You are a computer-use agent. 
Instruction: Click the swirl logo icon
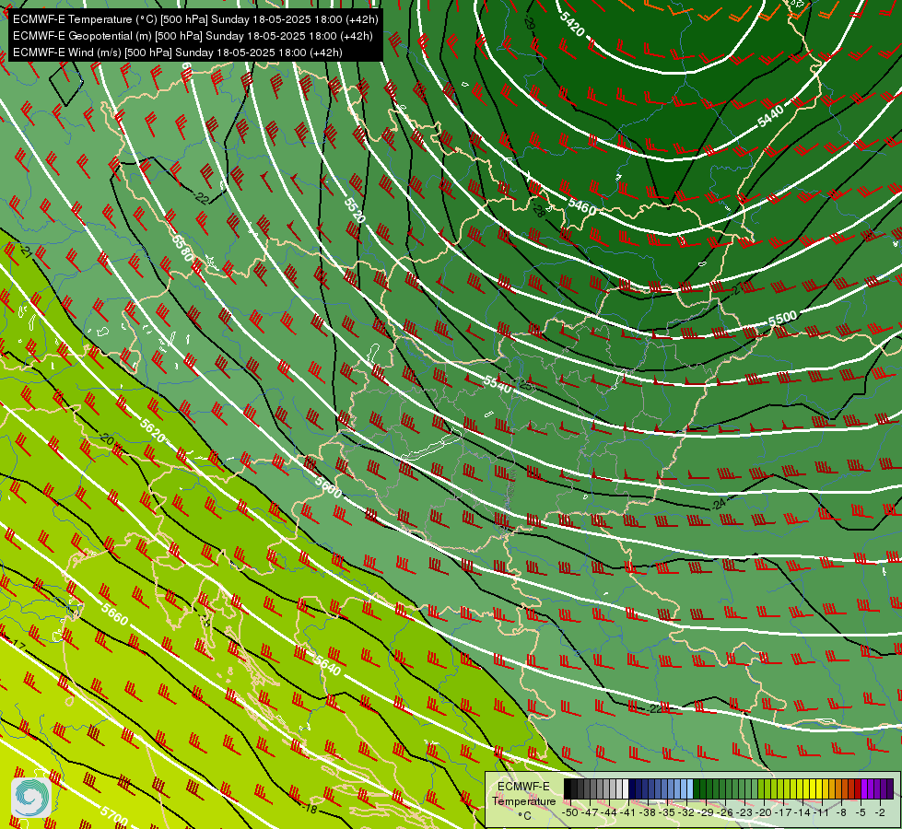click(31, 797)
